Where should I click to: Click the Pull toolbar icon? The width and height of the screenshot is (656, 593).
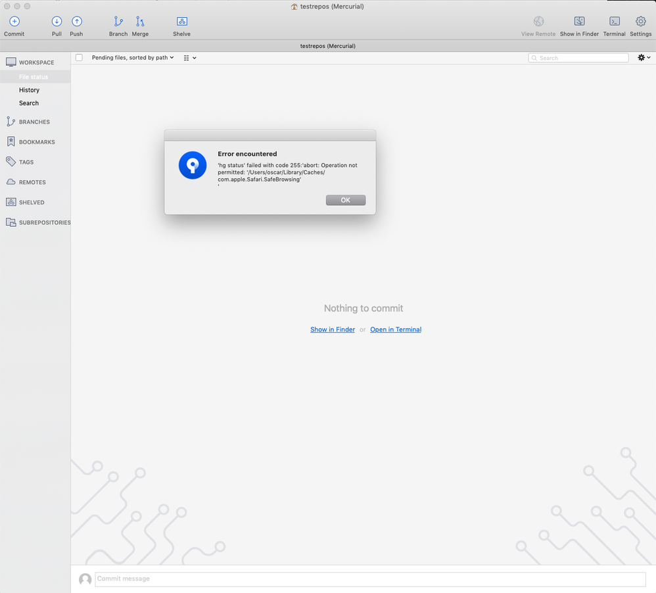(57, 21)
